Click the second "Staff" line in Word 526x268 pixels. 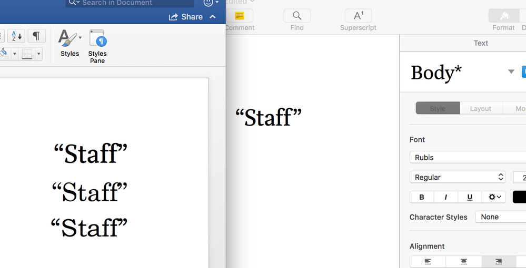[x=90, y=191]
